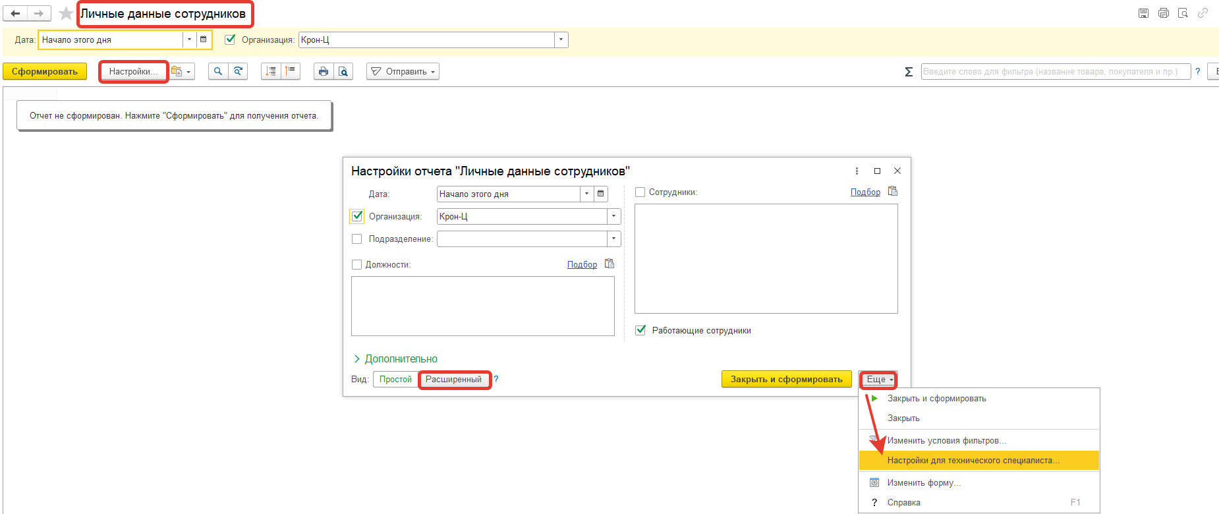Click the search magnifier toolbar icon
The image size is (1219, 514).
(218, 71)
